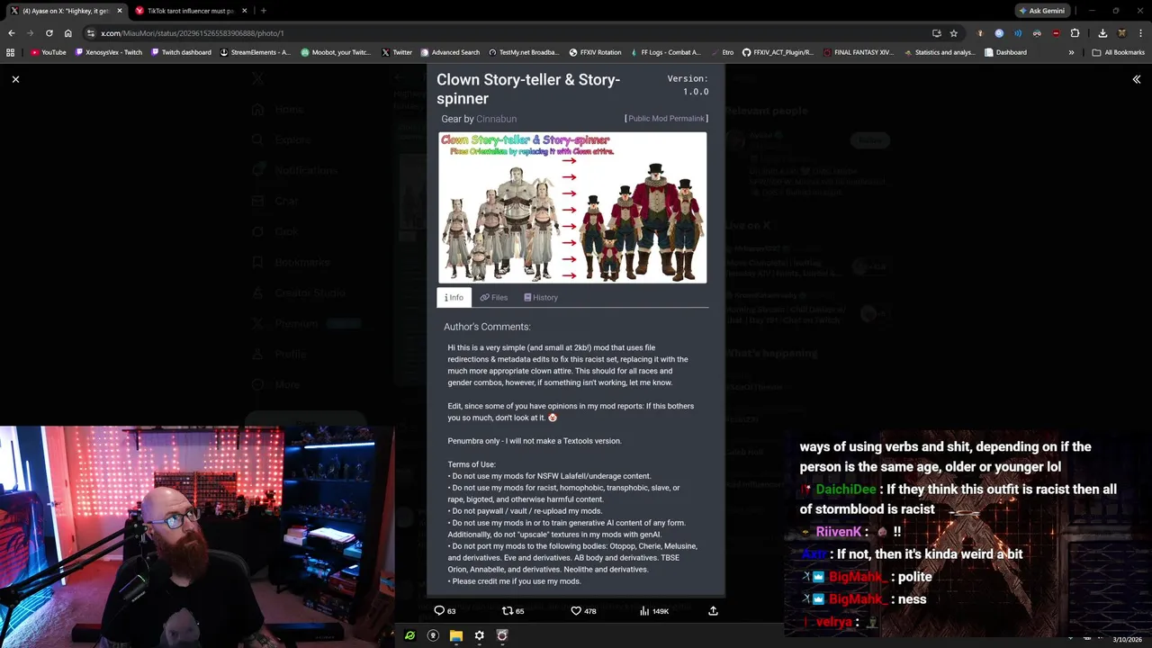Open the browser downloads icon
The height and width of the screenshot is (648, 1152).
click(1102, 33)
